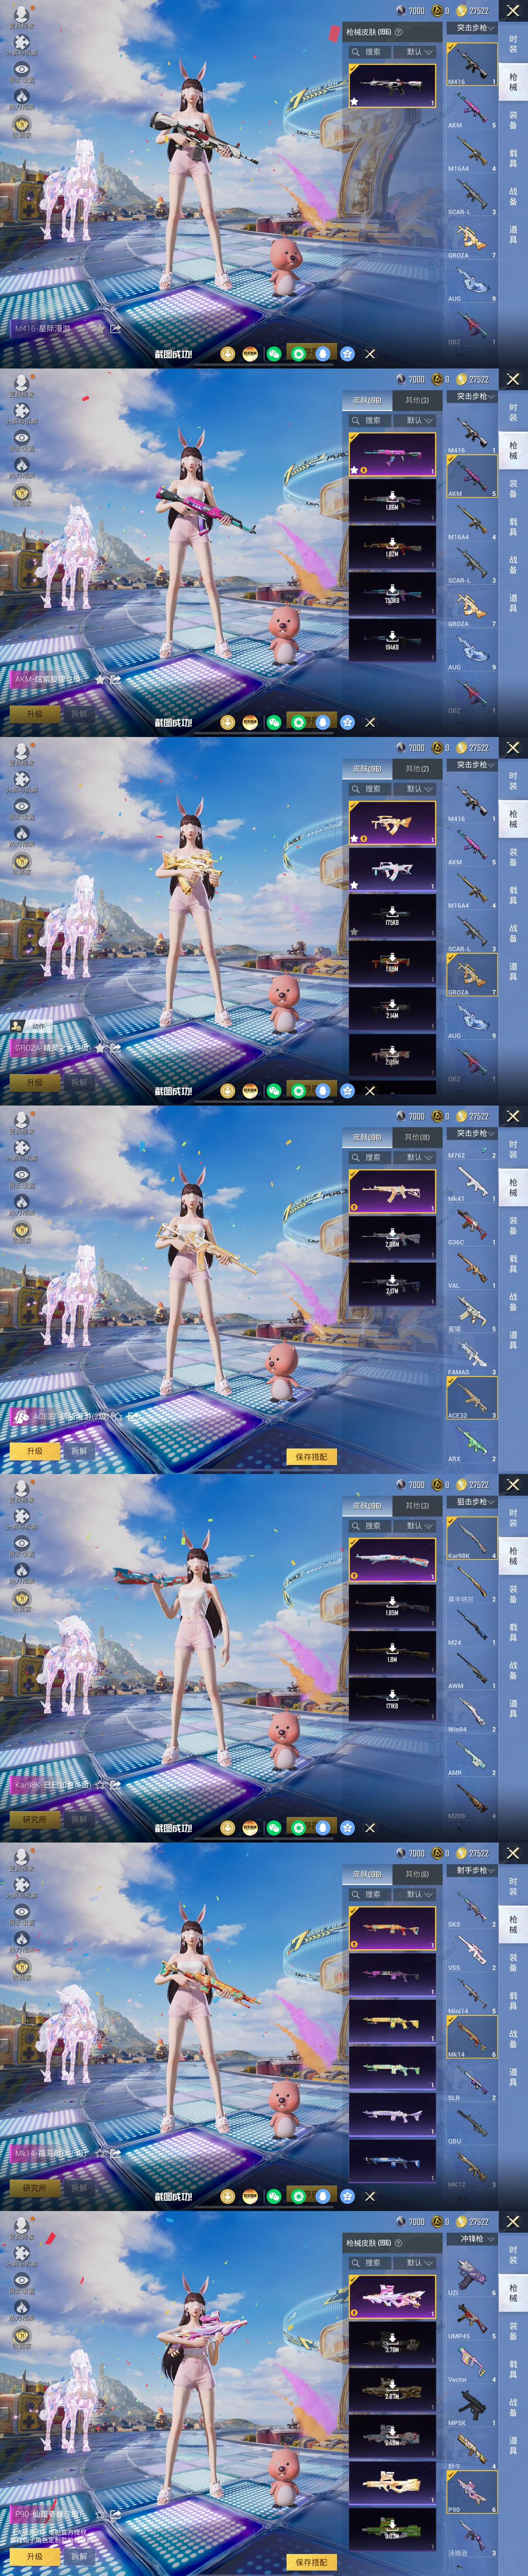Screen dimensions: 528x2576
Task: Open the help question mark next to 枪械皮肤(196) on the M416 screen
Action: (x=399, y=32)
